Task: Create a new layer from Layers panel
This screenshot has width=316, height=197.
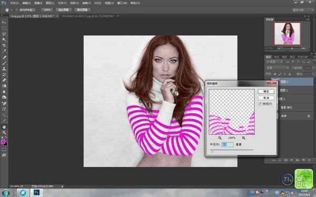Action: [303, 160]
